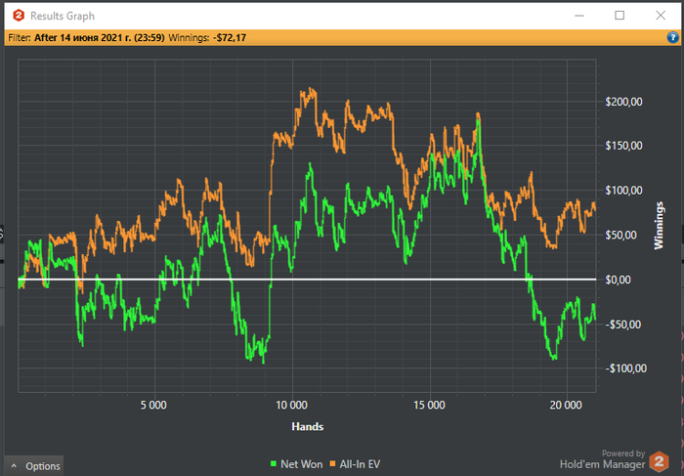Expand the Options panel
This screenshot has width=684, height=476.
34,466
